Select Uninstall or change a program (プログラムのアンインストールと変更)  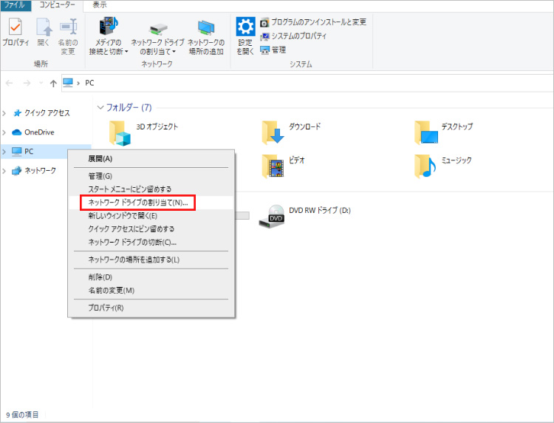point(313,22)
